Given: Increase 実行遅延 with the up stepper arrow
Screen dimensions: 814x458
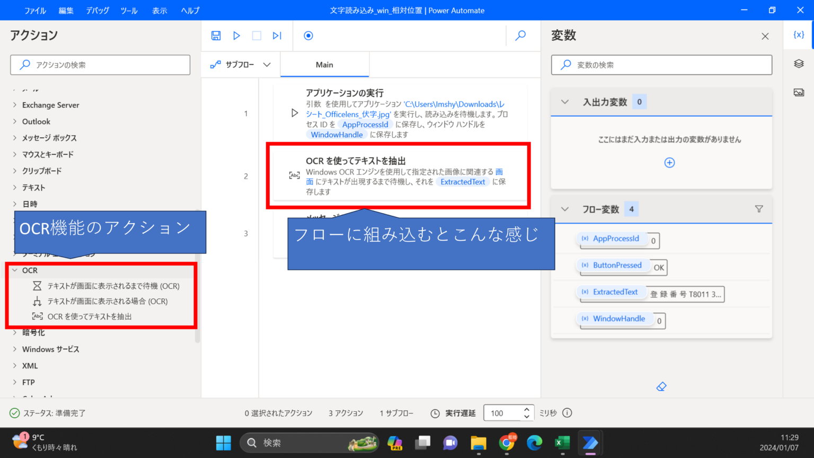Looking at the screenshot, I should coord(526,409).
